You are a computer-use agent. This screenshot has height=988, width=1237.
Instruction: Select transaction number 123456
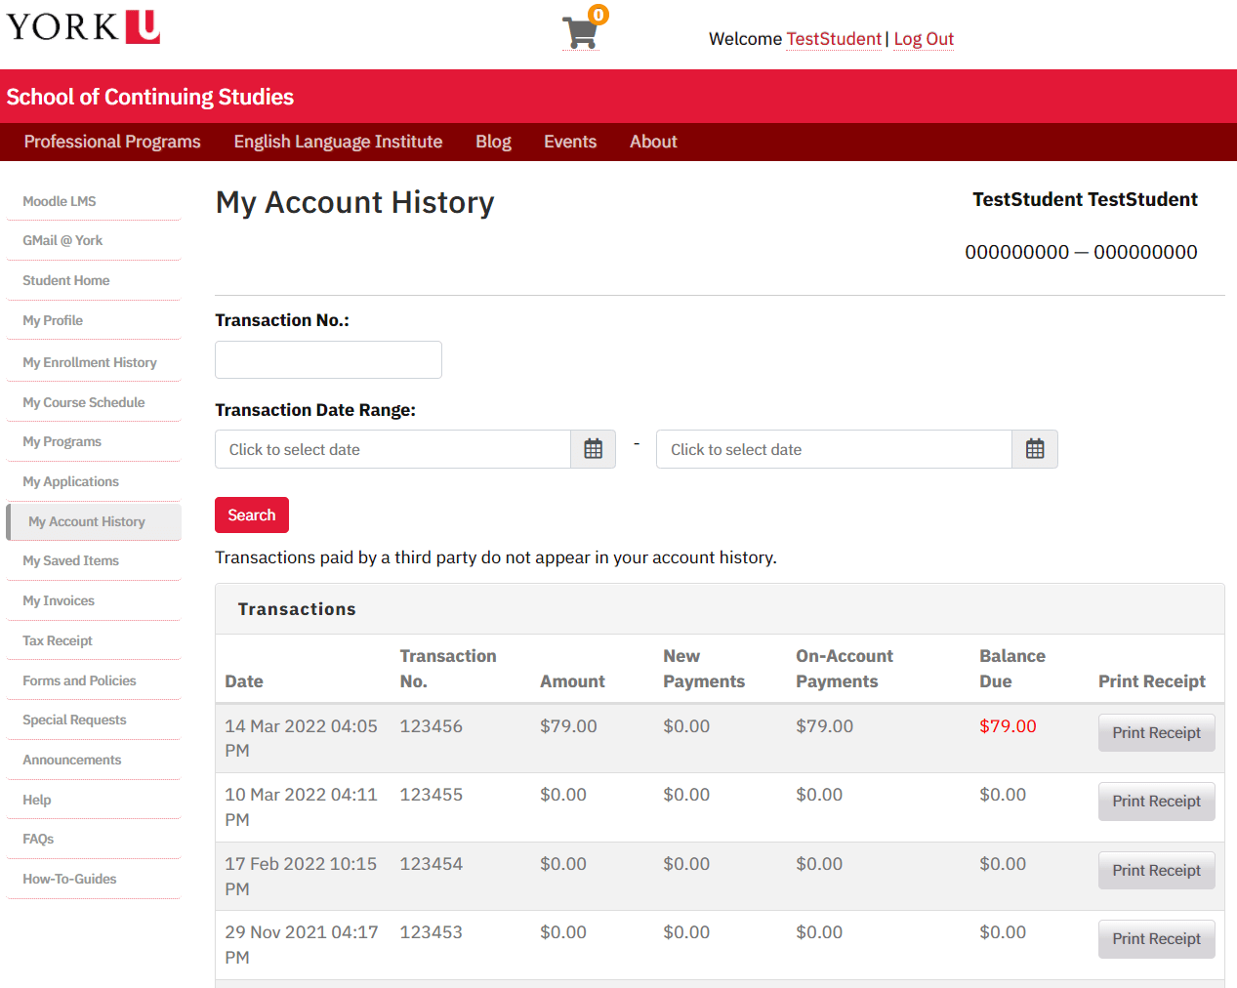(431, 726)
